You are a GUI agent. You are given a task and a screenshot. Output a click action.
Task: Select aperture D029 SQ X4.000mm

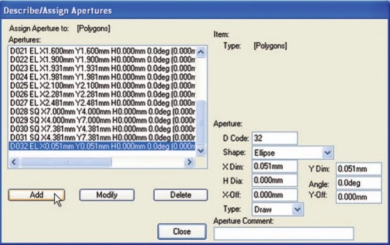[102, 121]
